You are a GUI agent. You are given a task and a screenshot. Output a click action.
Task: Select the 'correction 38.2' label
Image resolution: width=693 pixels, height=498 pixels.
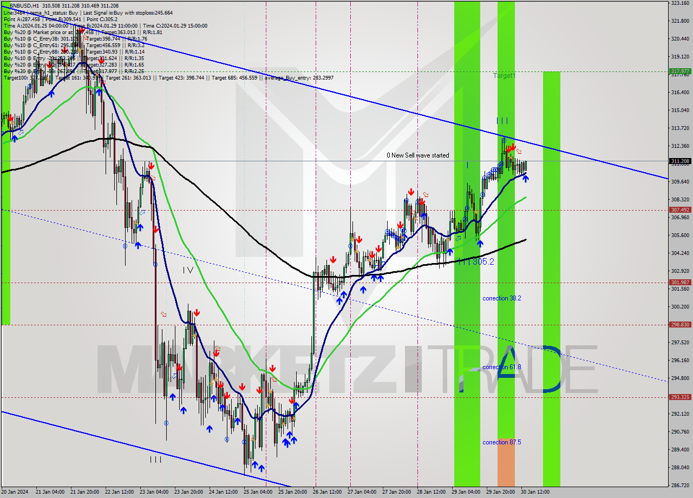click(502, 298)
